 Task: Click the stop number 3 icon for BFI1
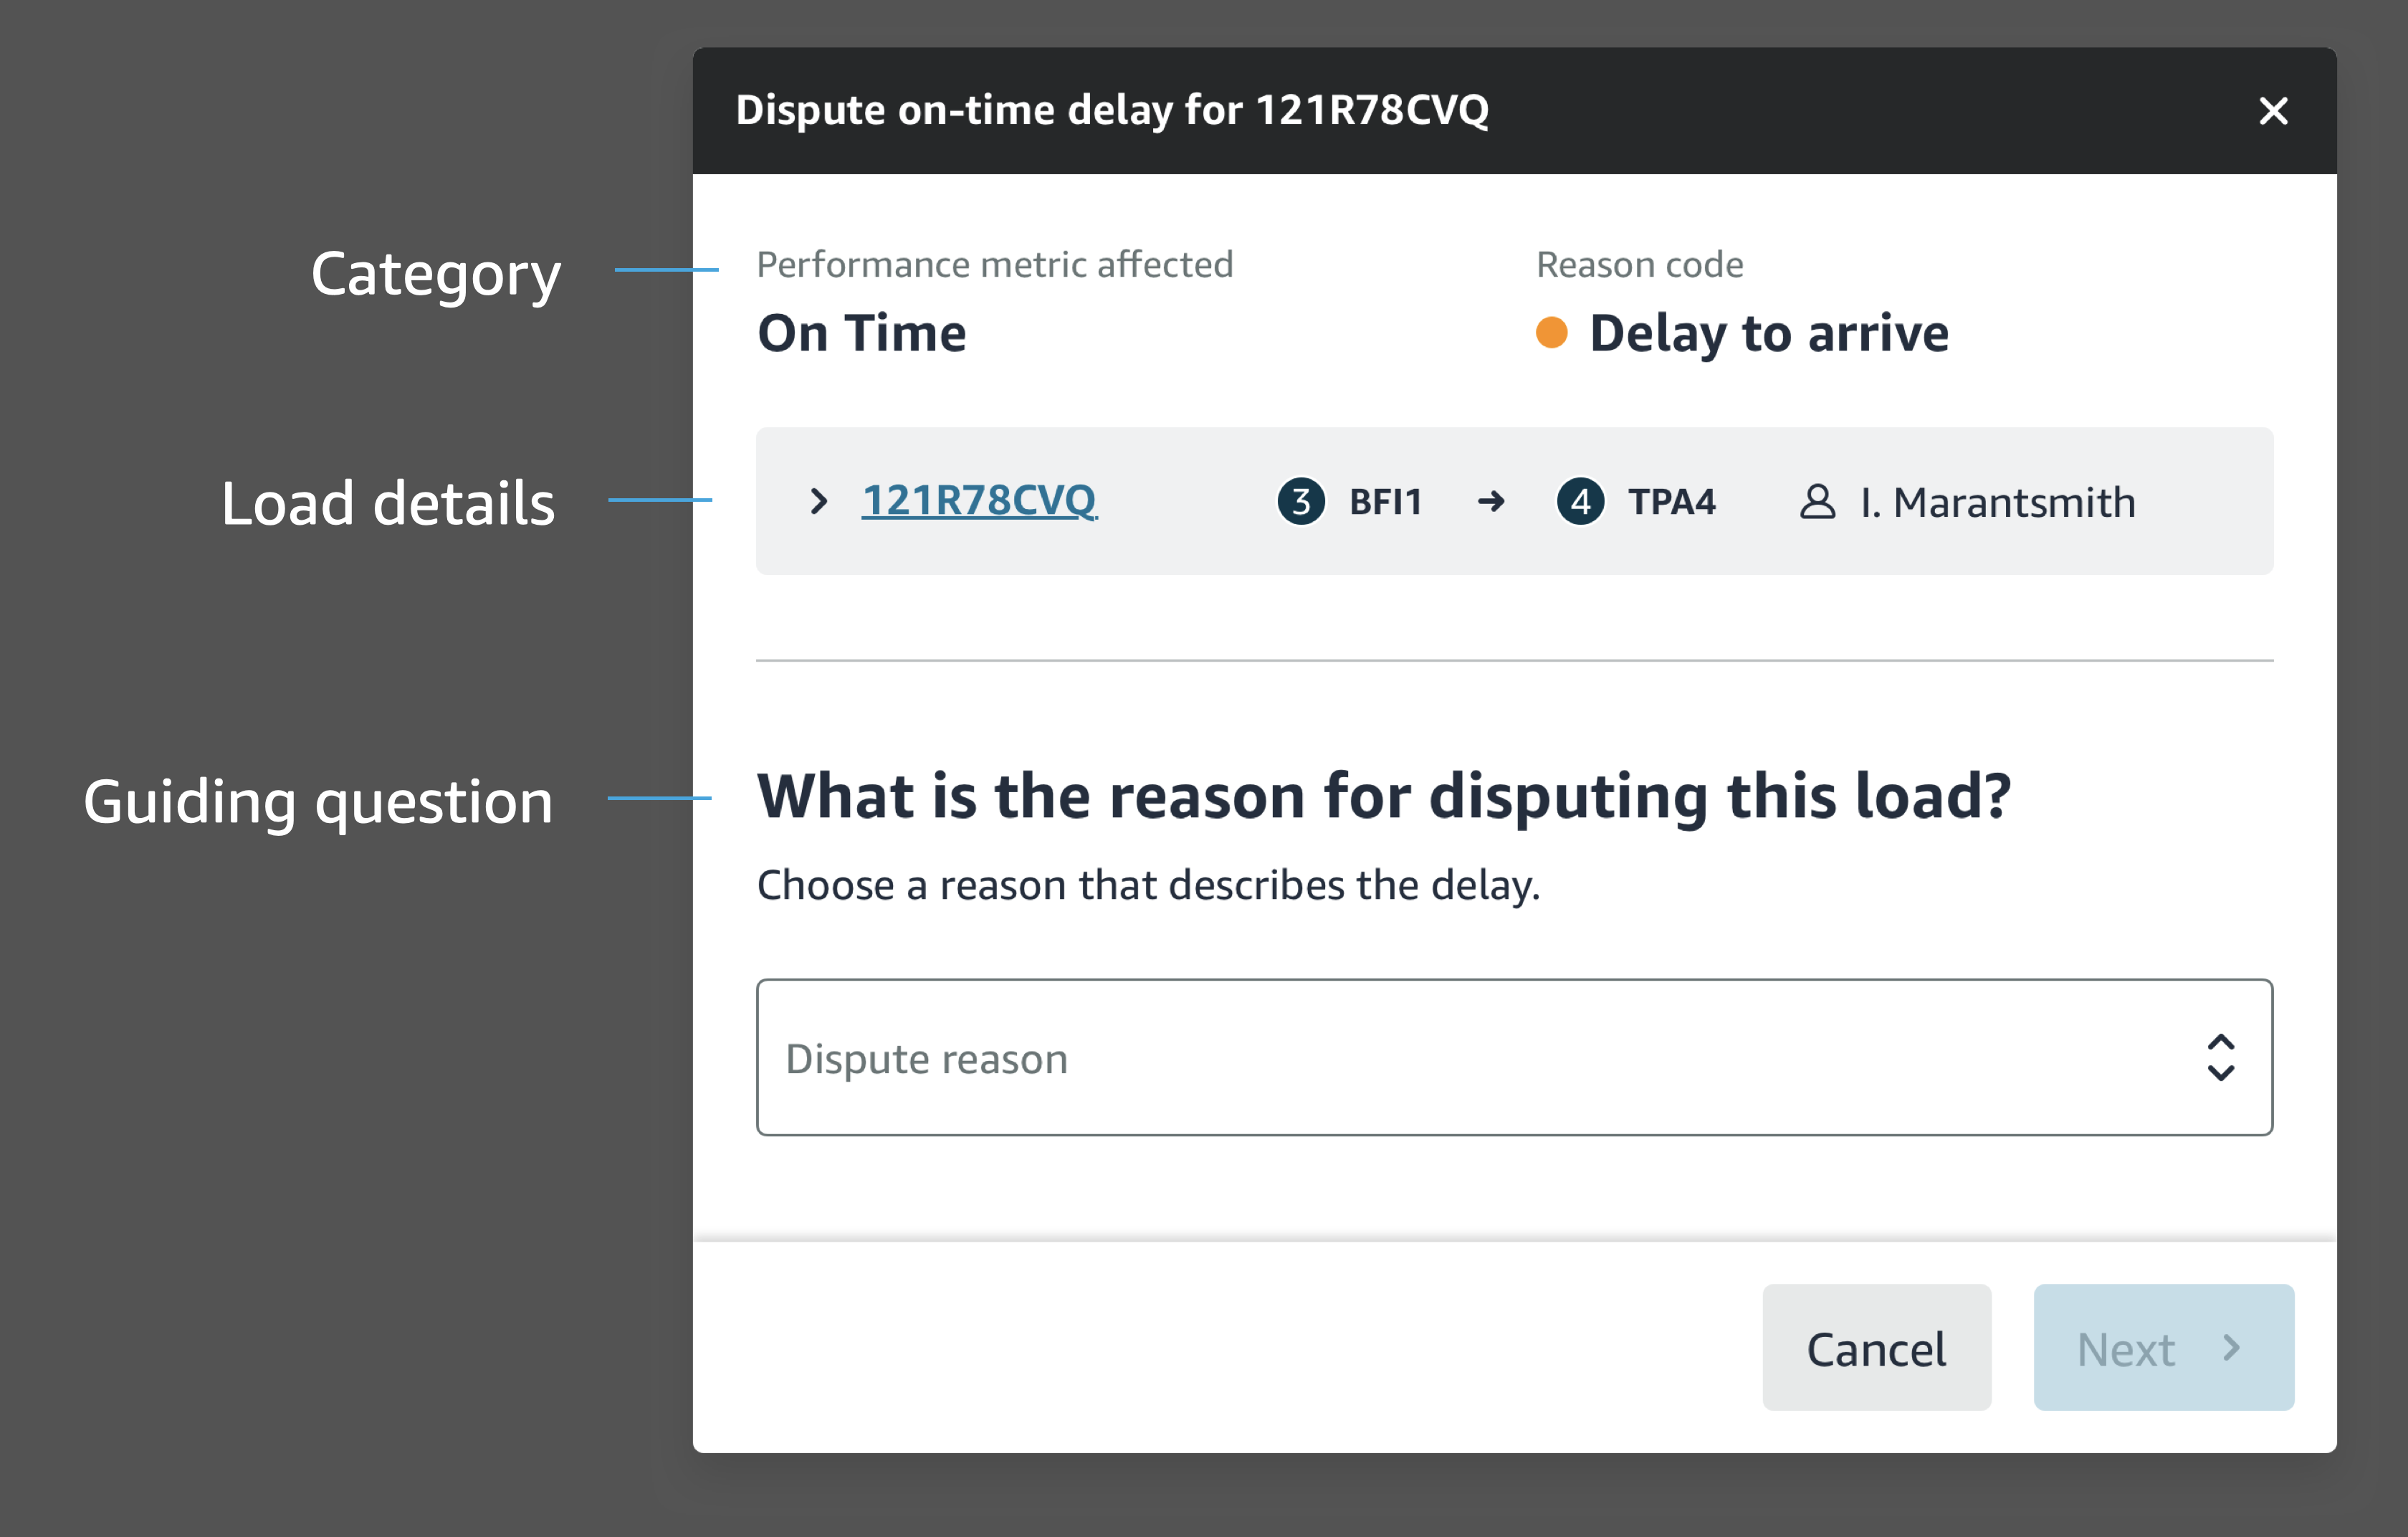[x=1302, y=502]
